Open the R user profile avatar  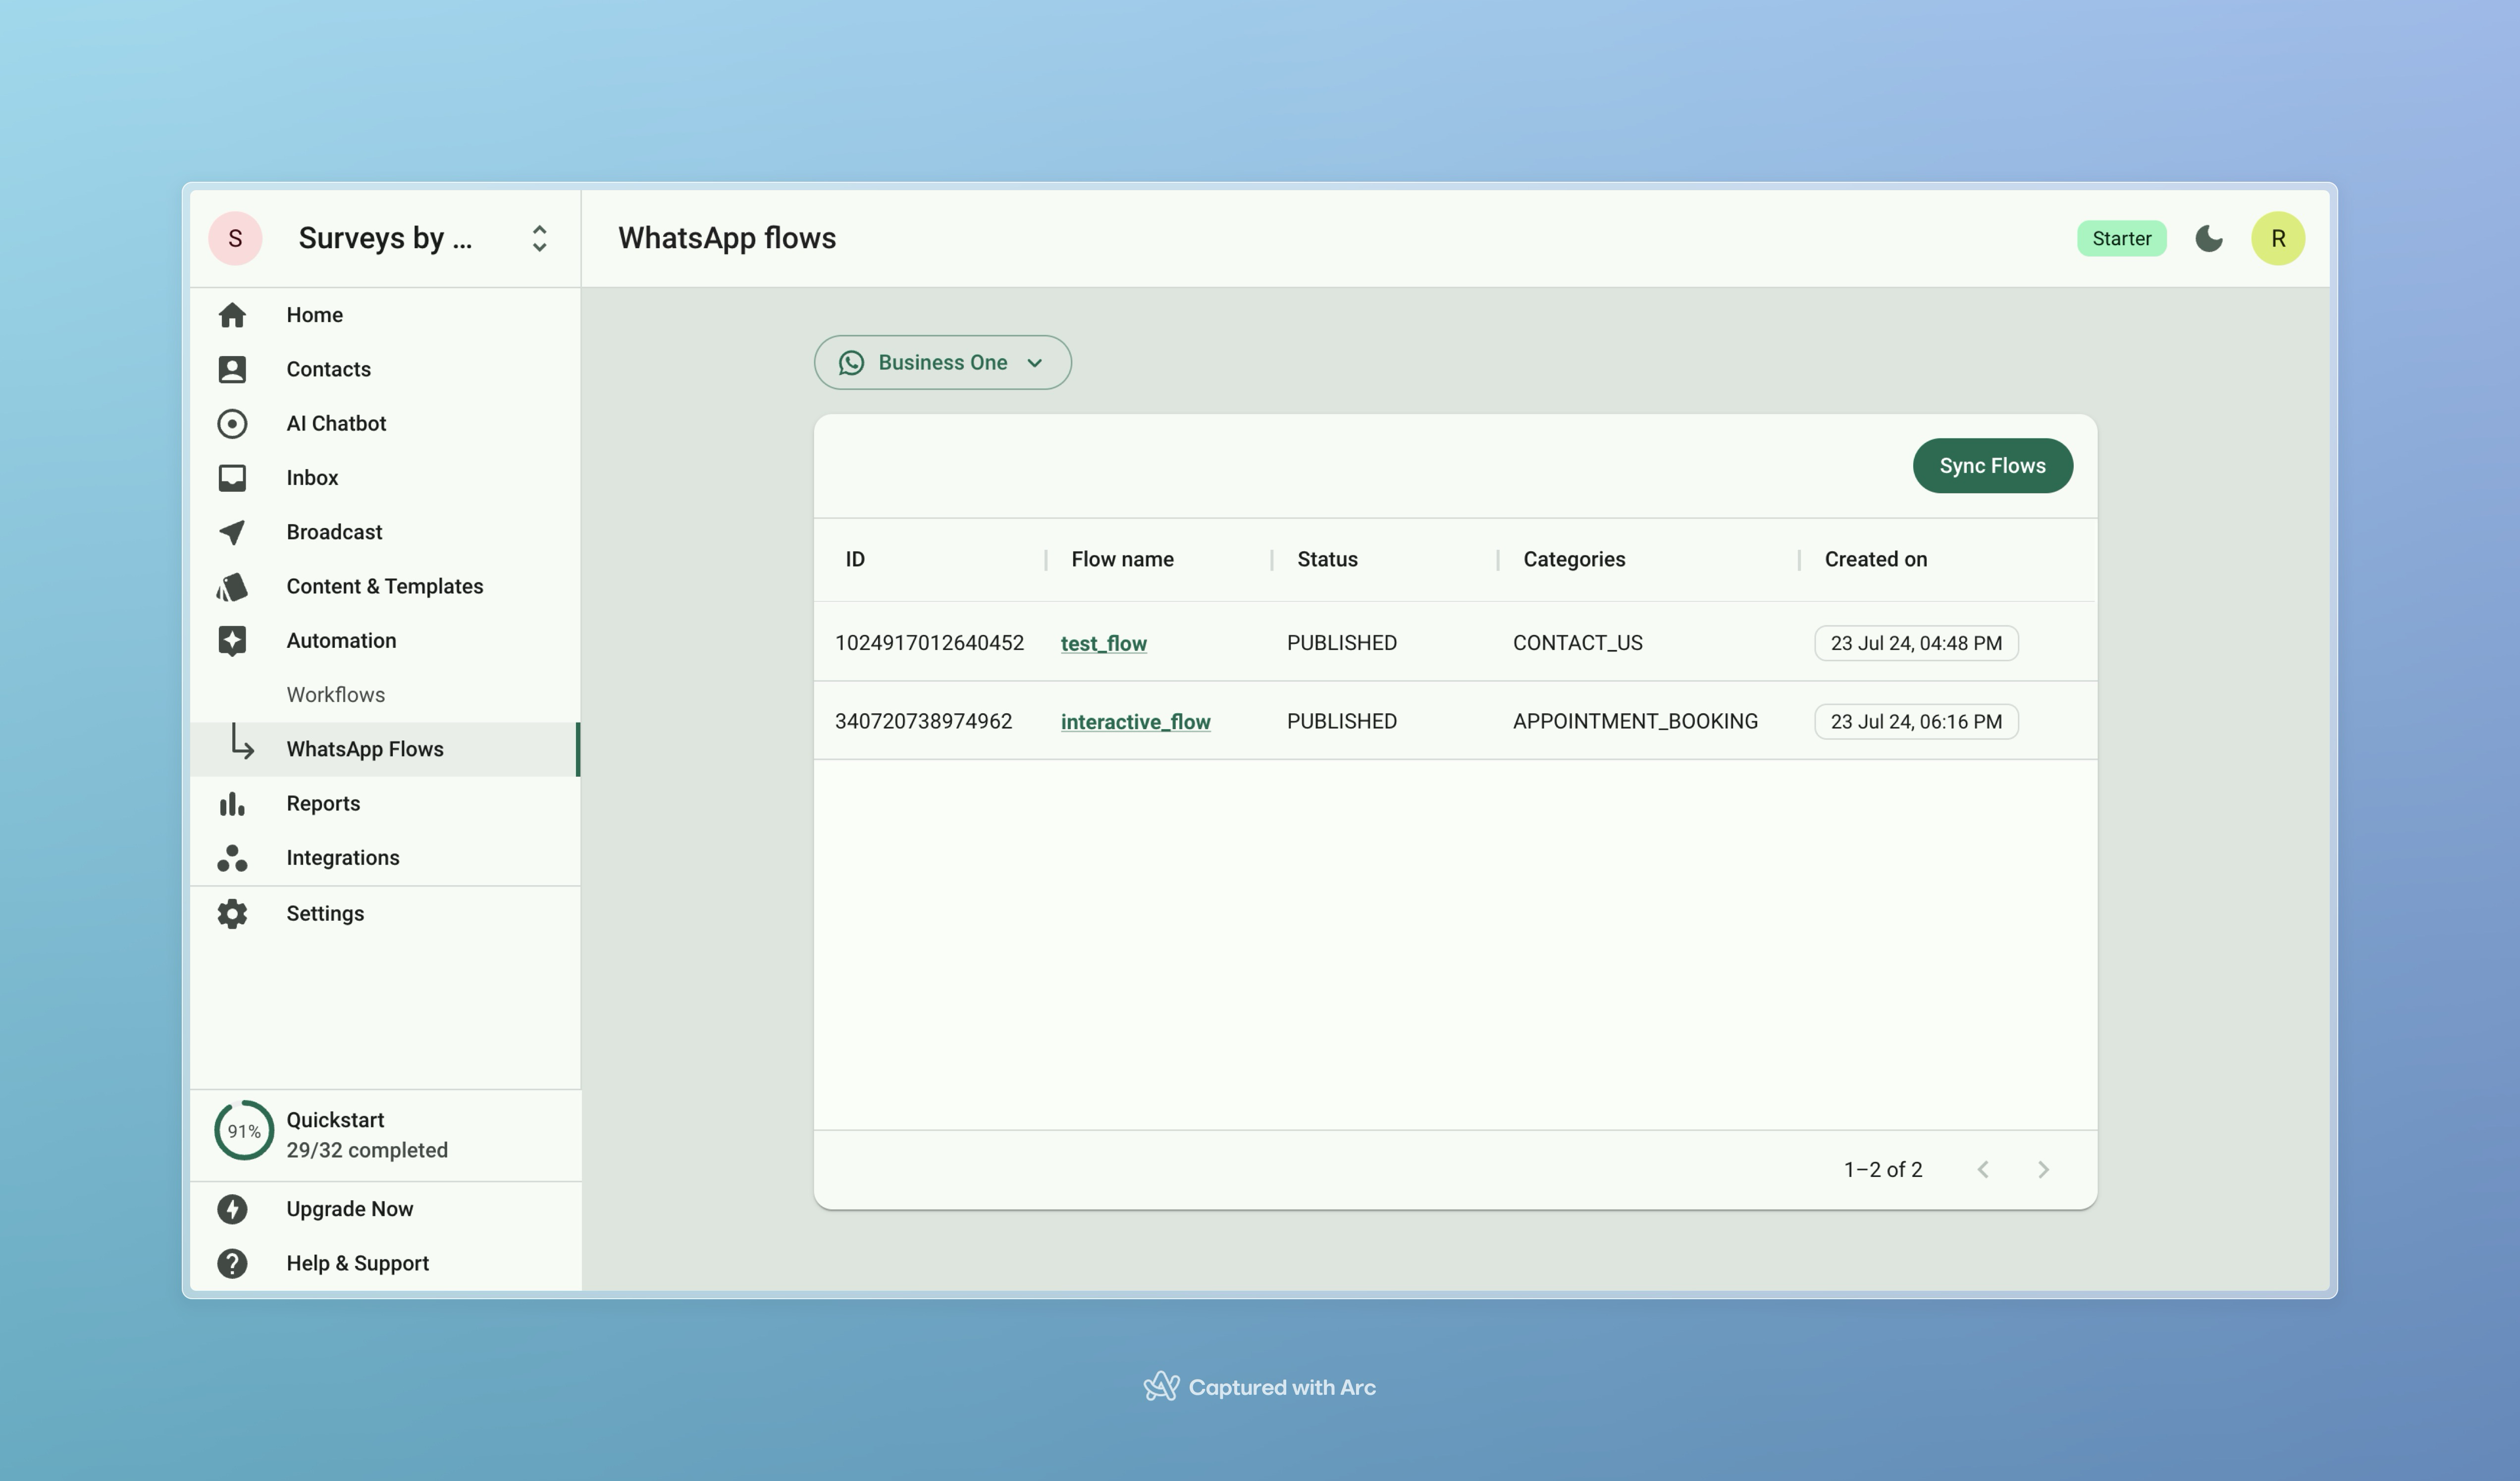coord(2278,238)
